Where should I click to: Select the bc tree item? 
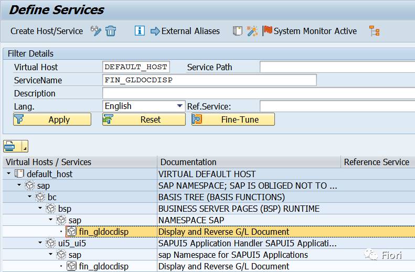point(52,197)
